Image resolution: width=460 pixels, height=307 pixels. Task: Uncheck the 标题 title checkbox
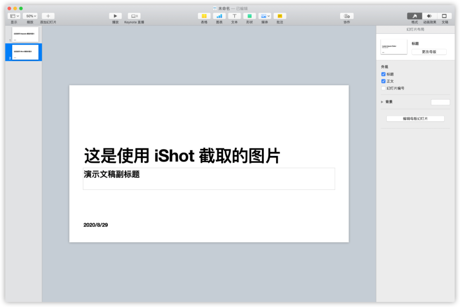click(x=383, y=74)
